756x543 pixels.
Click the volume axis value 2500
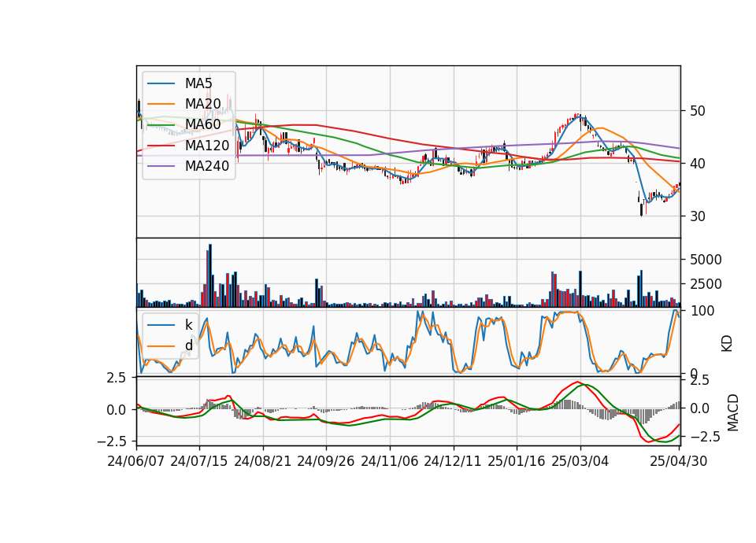[706, 284]
